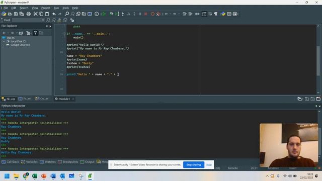Switch to the Output tab

(x=87, y=162)
